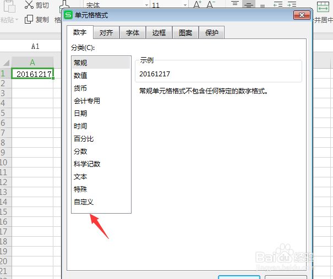Click the select-all corner triangle

(6, 63)
